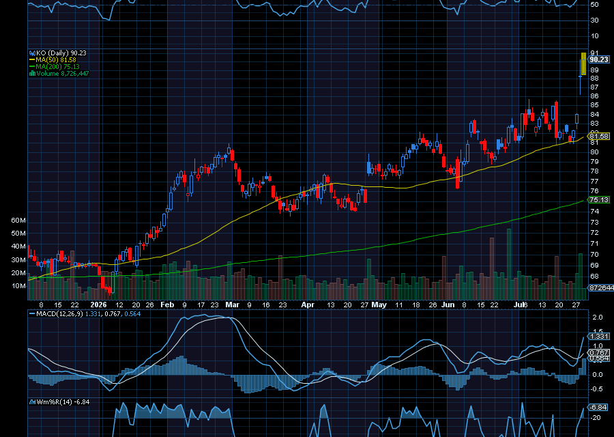Click the 0.564 MACD histogram value tag
The image size is (614, 437).
599,358
